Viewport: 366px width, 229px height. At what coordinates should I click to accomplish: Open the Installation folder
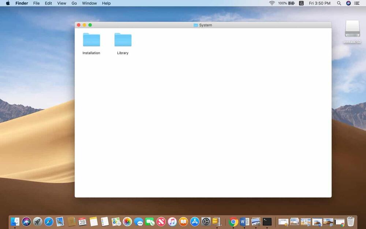point(91,40)
